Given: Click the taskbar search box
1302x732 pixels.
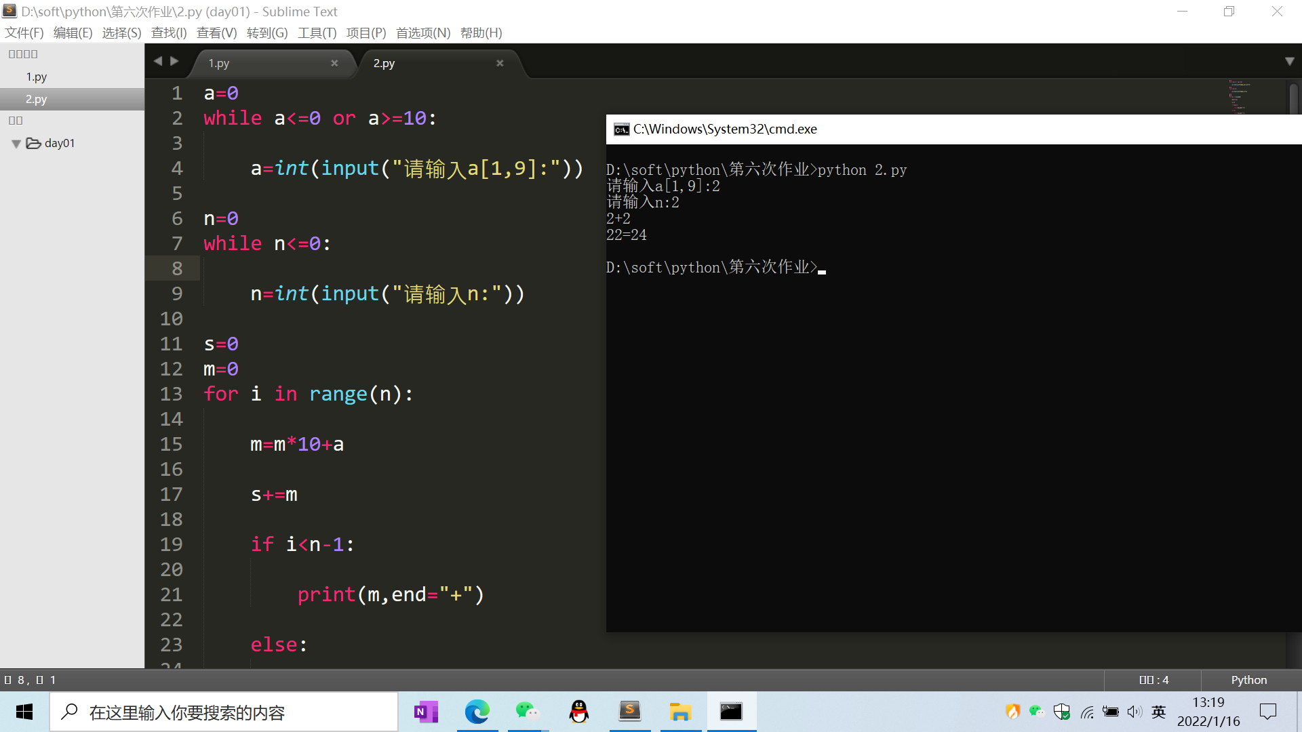Looking at the screenshot, I should pos(224,712).
